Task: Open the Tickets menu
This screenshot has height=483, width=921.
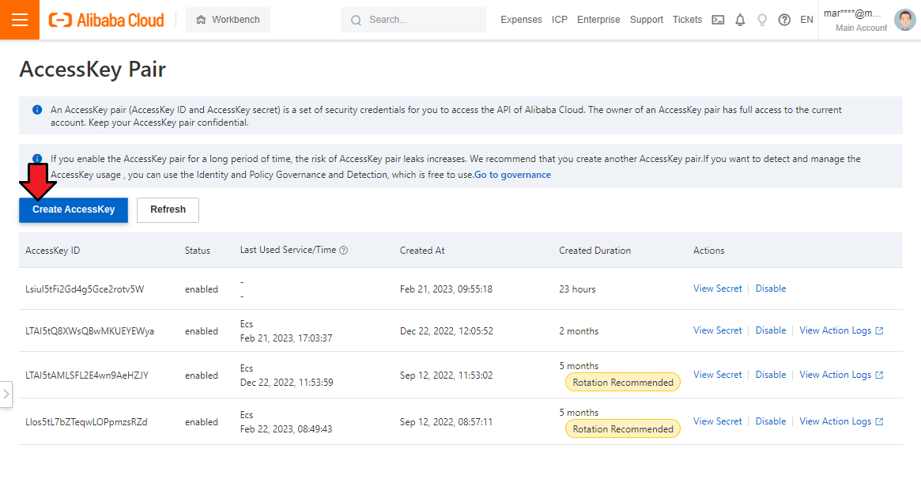Action: click(x=687, y=20)
